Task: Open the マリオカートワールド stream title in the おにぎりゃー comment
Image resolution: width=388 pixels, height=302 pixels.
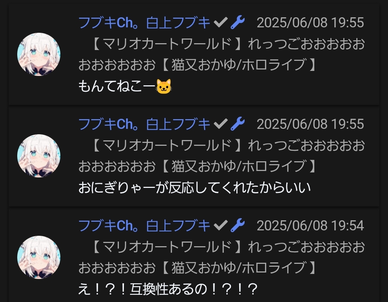Action: point(222,156)
